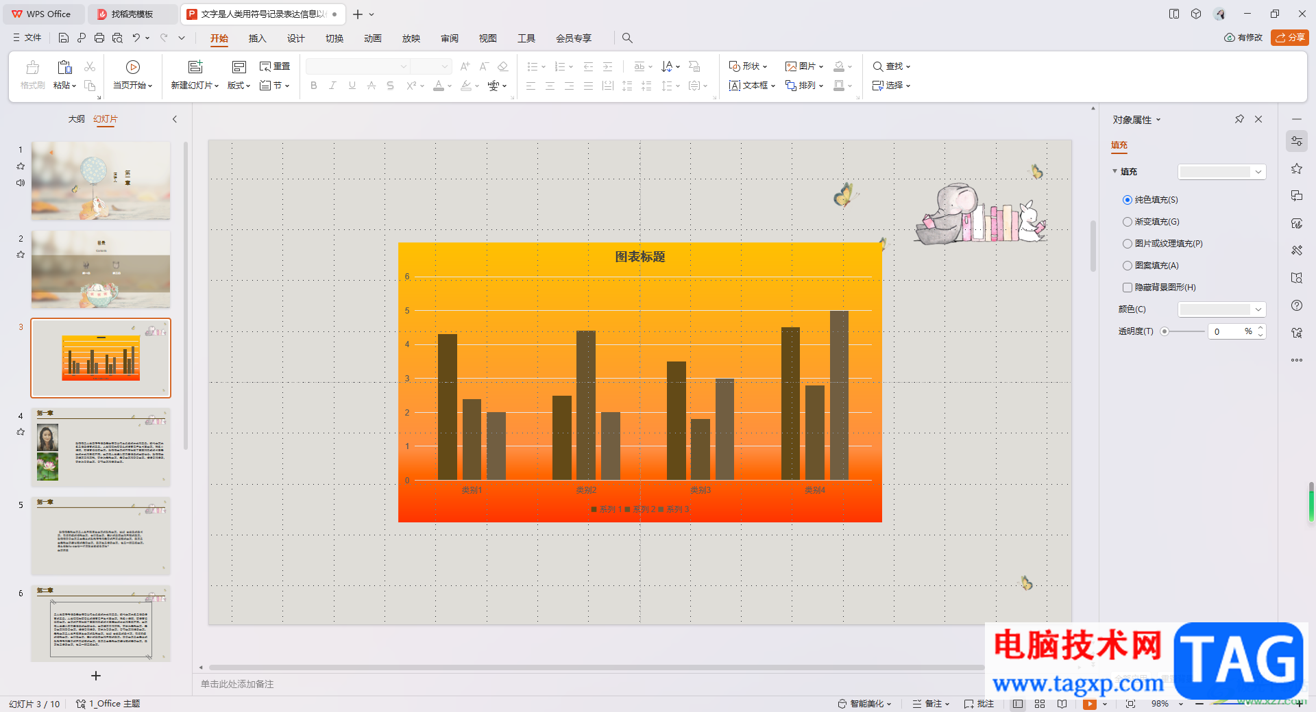Click the Print icon in quick toolbar
Viewport: 1316px width, 712px height.
click(99, 38)
